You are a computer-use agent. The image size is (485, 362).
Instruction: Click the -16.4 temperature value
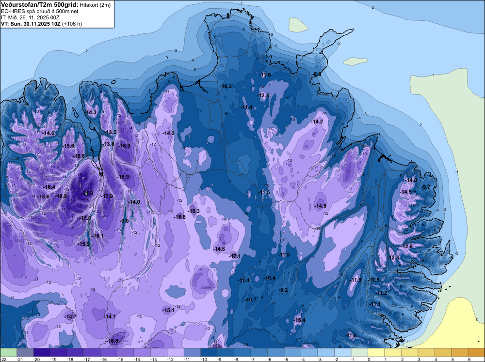pos(49,187)
